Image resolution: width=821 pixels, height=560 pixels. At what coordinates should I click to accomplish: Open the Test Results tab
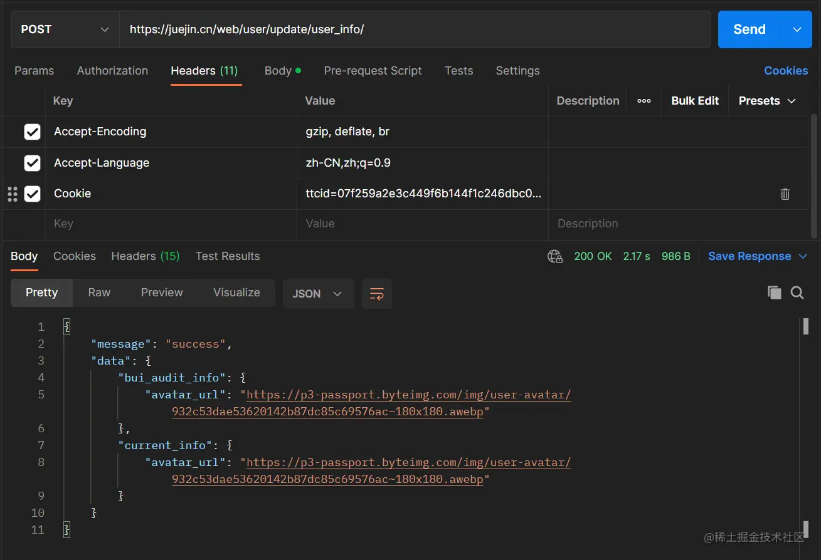[228, 256]
